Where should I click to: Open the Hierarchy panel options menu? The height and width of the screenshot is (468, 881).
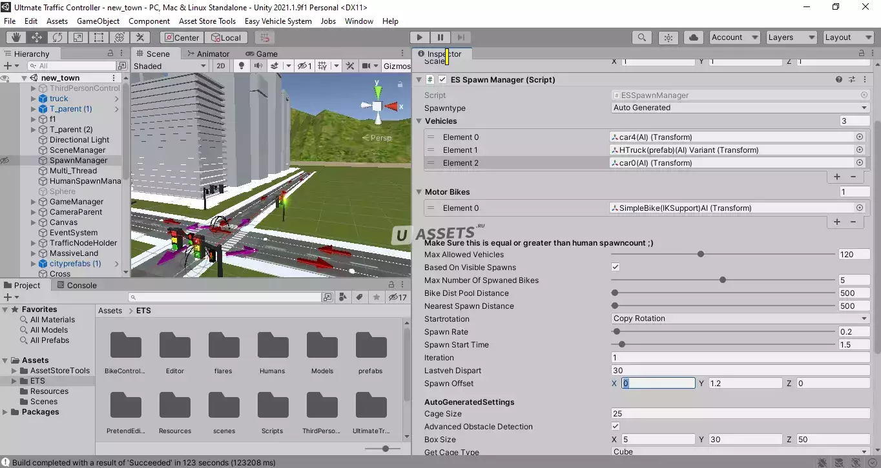(x=123, y=54)
